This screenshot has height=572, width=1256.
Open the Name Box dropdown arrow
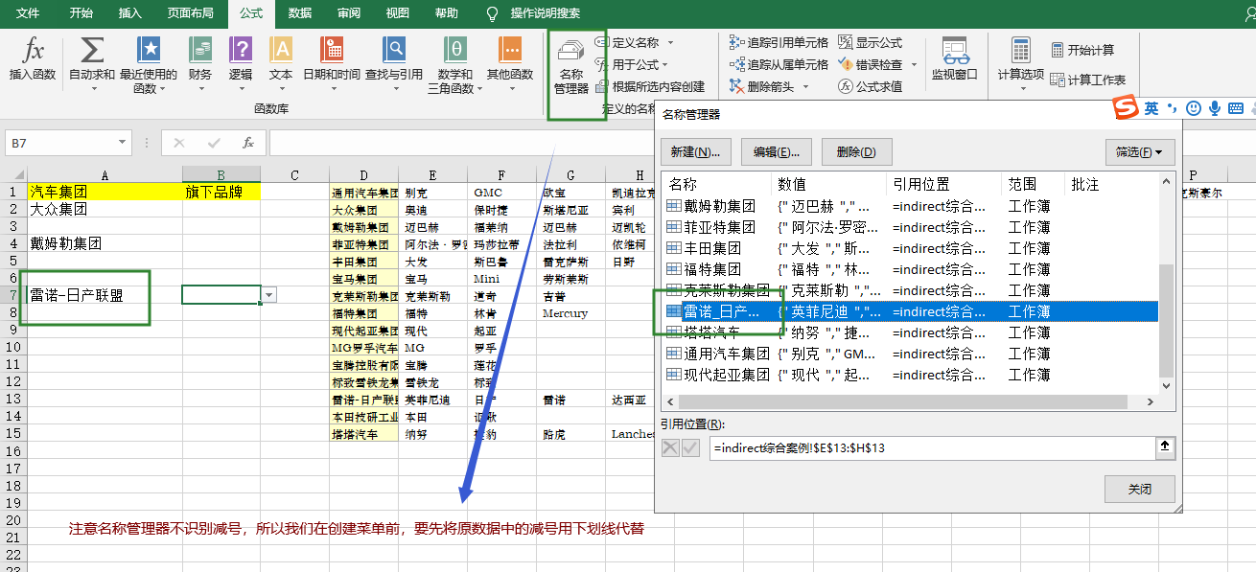tap(123, 143)
